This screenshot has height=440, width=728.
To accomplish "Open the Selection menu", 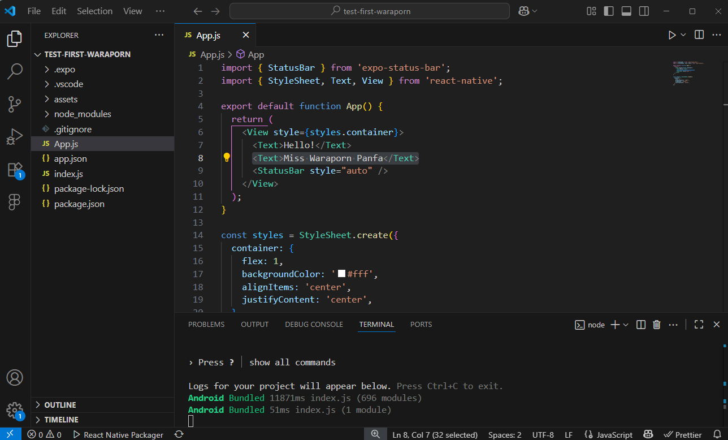I will [94, 11].
